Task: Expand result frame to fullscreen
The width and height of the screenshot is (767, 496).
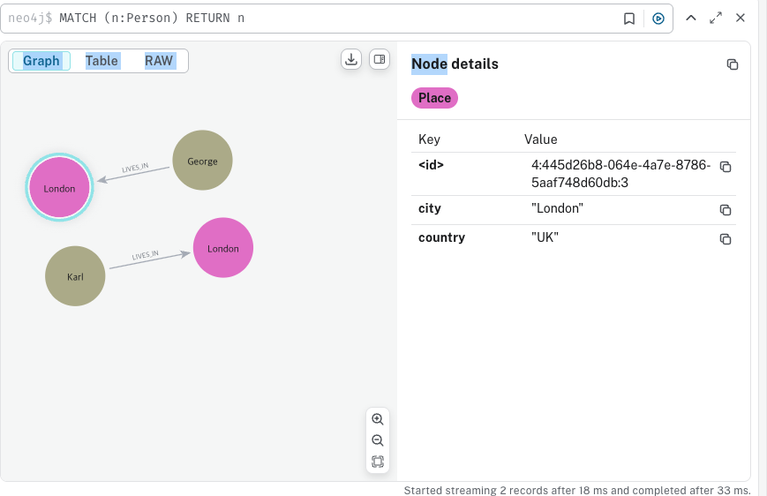Action: point(716,19)
